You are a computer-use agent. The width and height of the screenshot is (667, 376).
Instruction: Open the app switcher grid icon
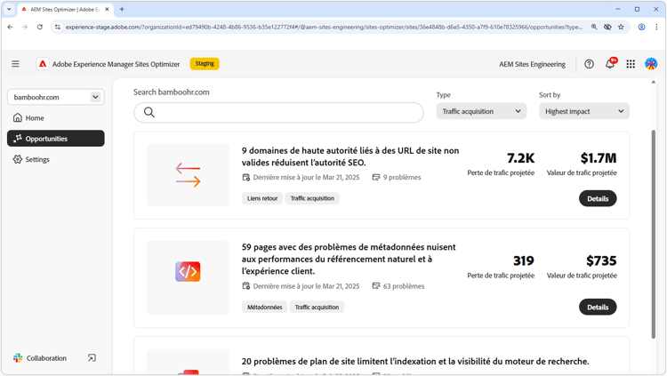click(631, 64)
